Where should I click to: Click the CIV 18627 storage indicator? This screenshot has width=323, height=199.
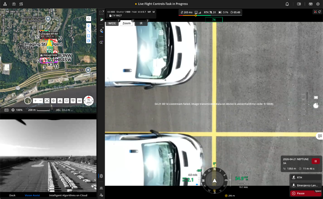(x=115, y=15)
